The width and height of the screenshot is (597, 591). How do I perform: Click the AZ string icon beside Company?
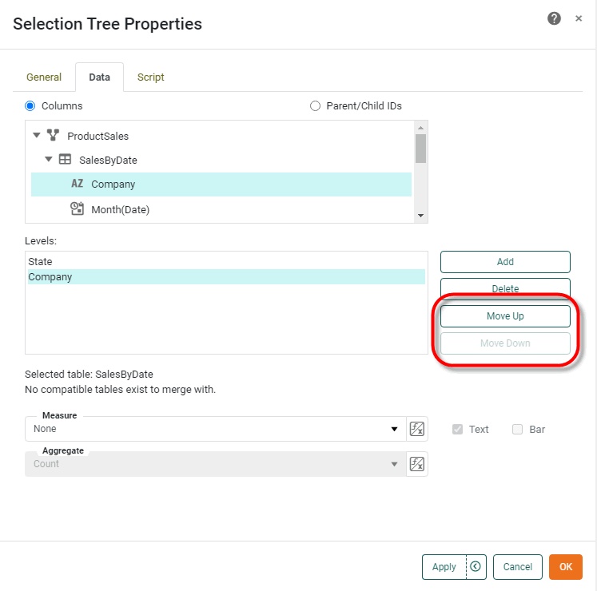78,184
